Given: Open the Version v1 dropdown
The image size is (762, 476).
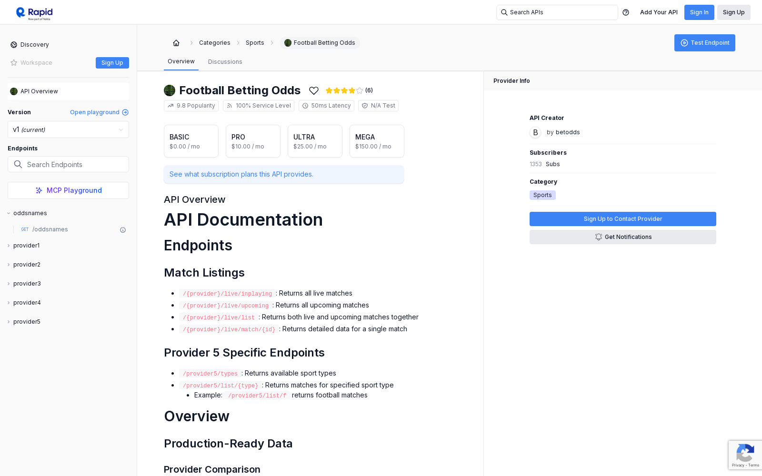Looking at the screenshot, I should [x=68, y=129].
